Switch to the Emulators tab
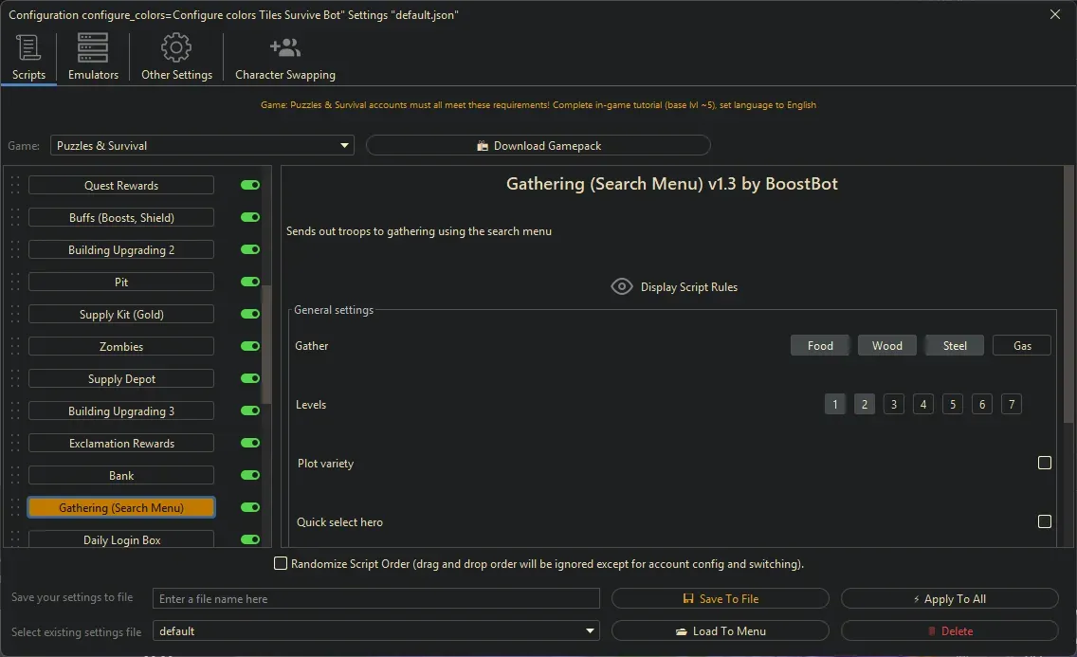This screenshot has height=657, width=1077. click(x=92, y=57)
